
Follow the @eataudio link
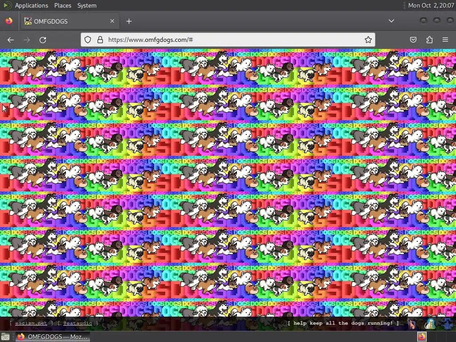(77, 323)
